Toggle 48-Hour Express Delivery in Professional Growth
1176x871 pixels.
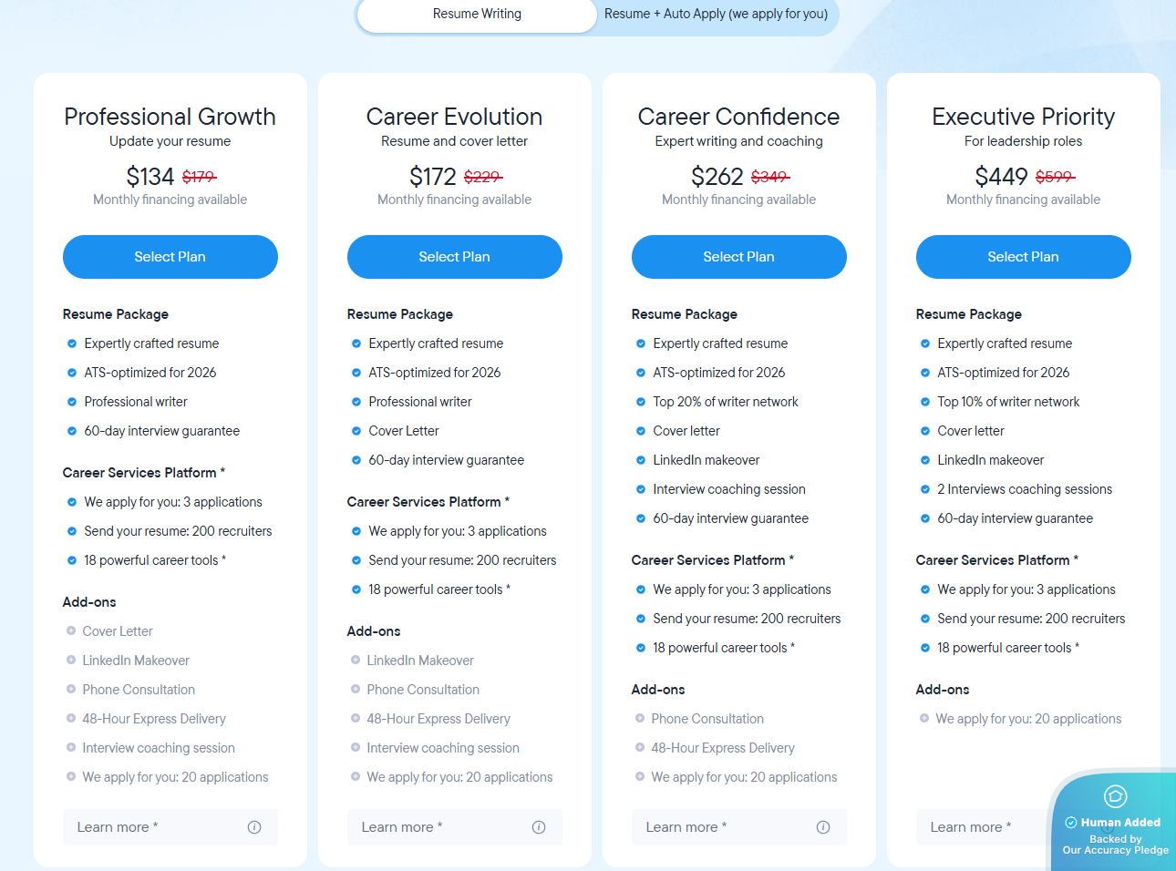tap(71, 719)
